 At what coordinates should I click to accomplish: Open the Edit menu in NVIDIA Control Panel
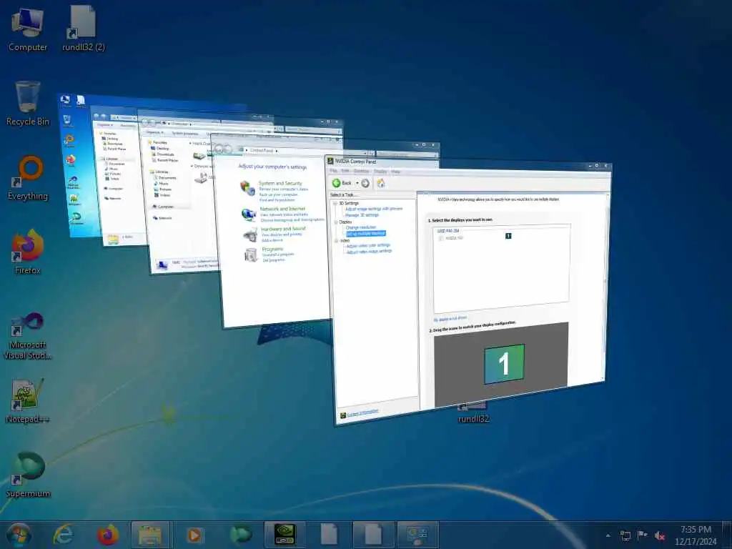tap(345, 171)
